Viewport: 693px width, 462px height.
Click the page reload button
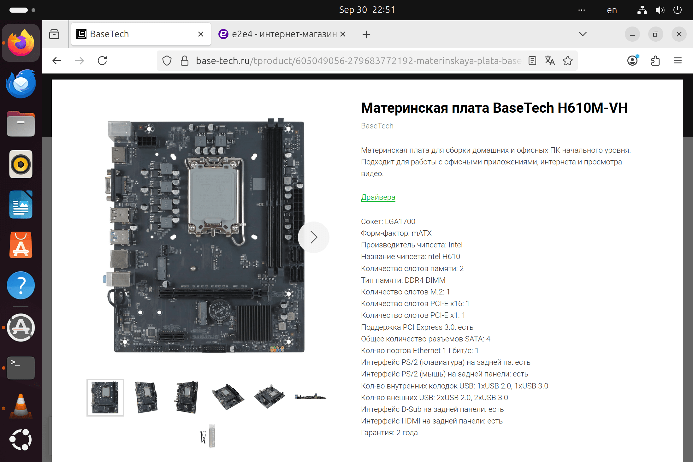(102, 61)
